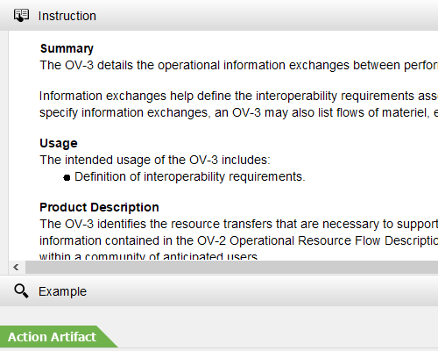
Task: Click the bullet marker before Definition
Action: point(67,177)
